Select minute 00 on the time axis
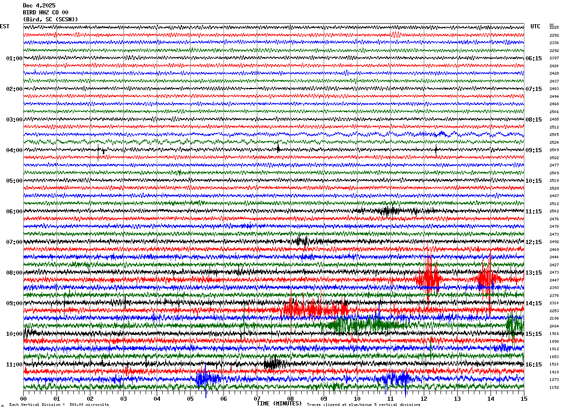The image size is (561, 411). click(23, 398)
